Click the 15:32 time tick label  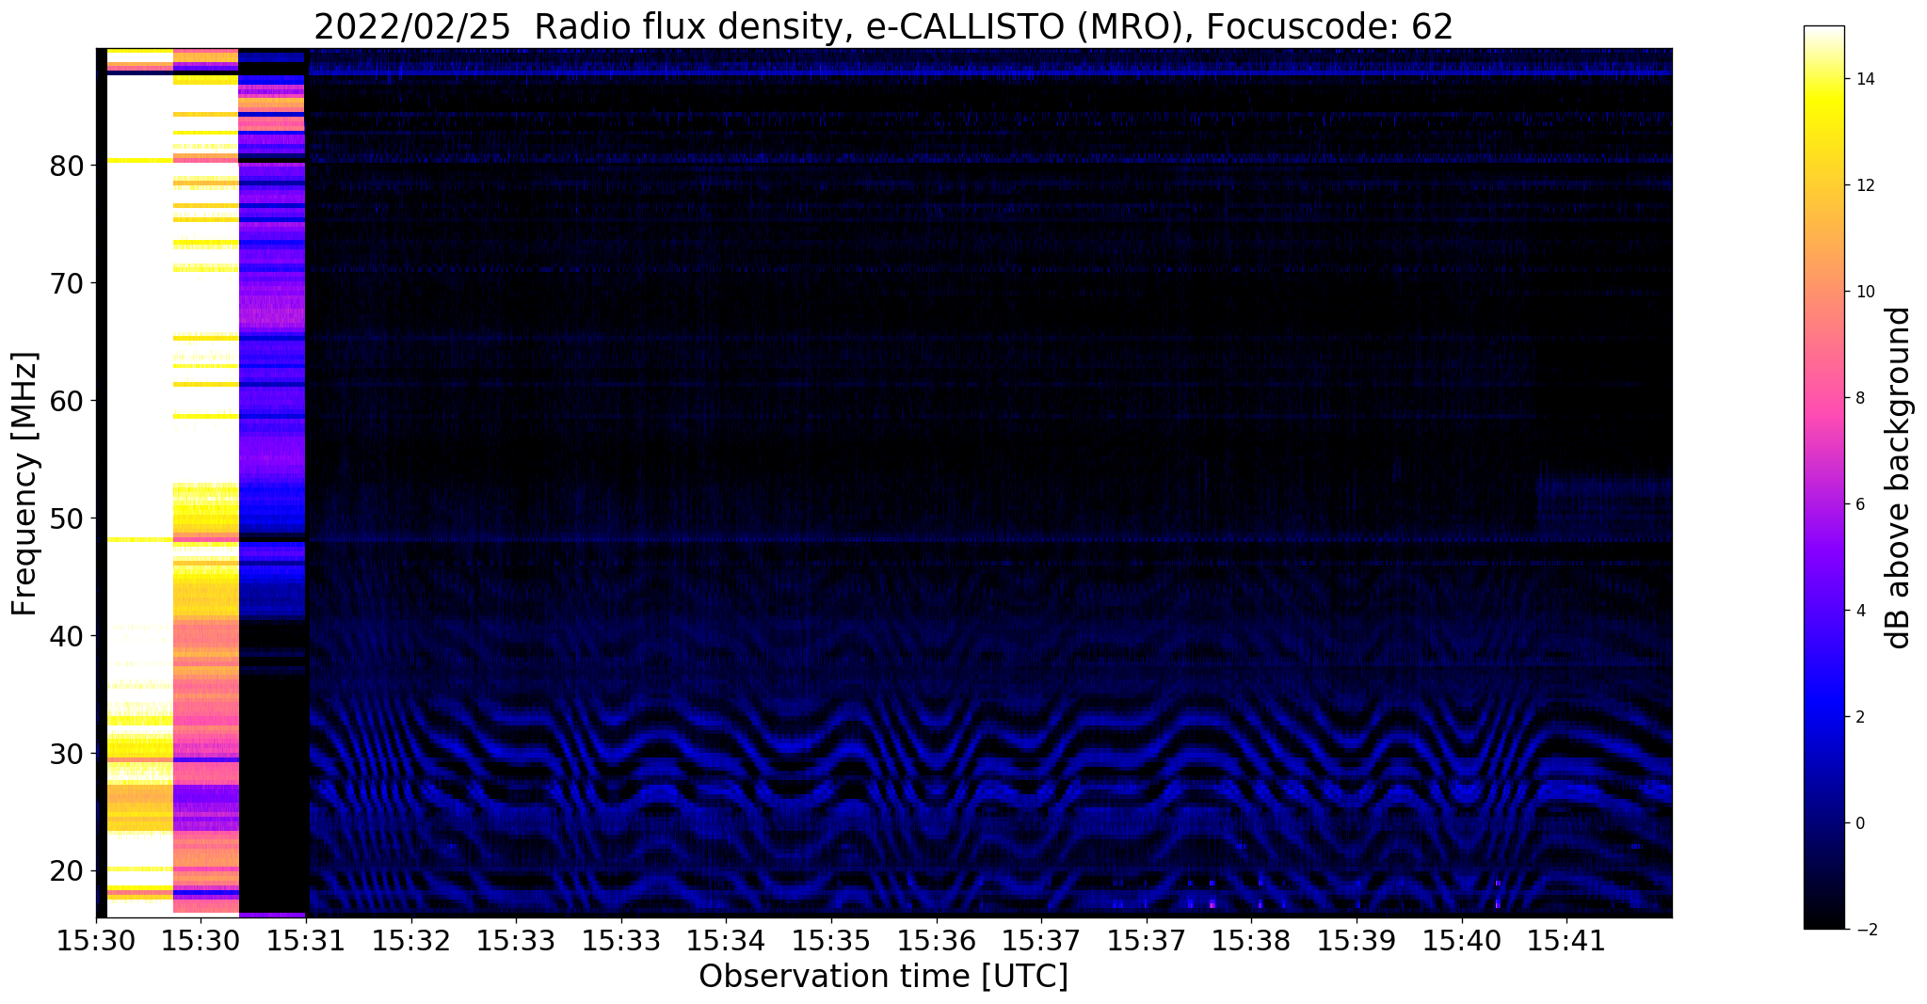411,941
